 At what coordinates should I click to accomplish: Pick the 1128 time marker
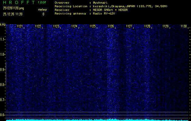[x=147, y=26]
